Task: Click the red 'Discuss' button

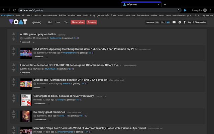Action: (x=92, y=22)
